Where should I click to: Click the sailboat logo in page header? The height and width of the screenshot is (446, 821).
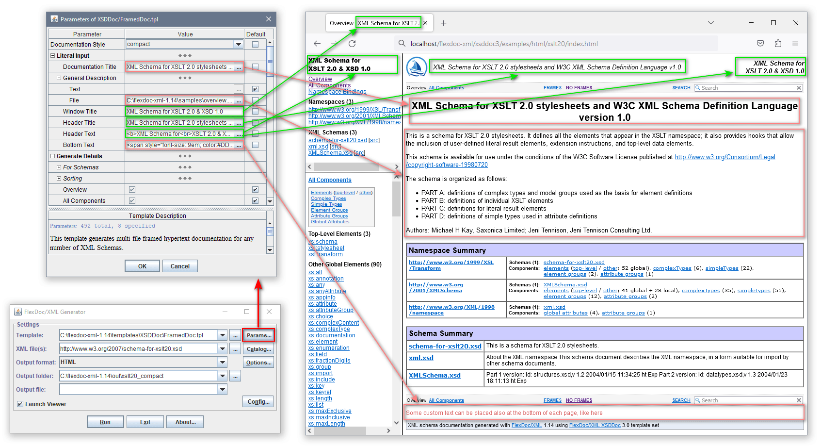416,67
